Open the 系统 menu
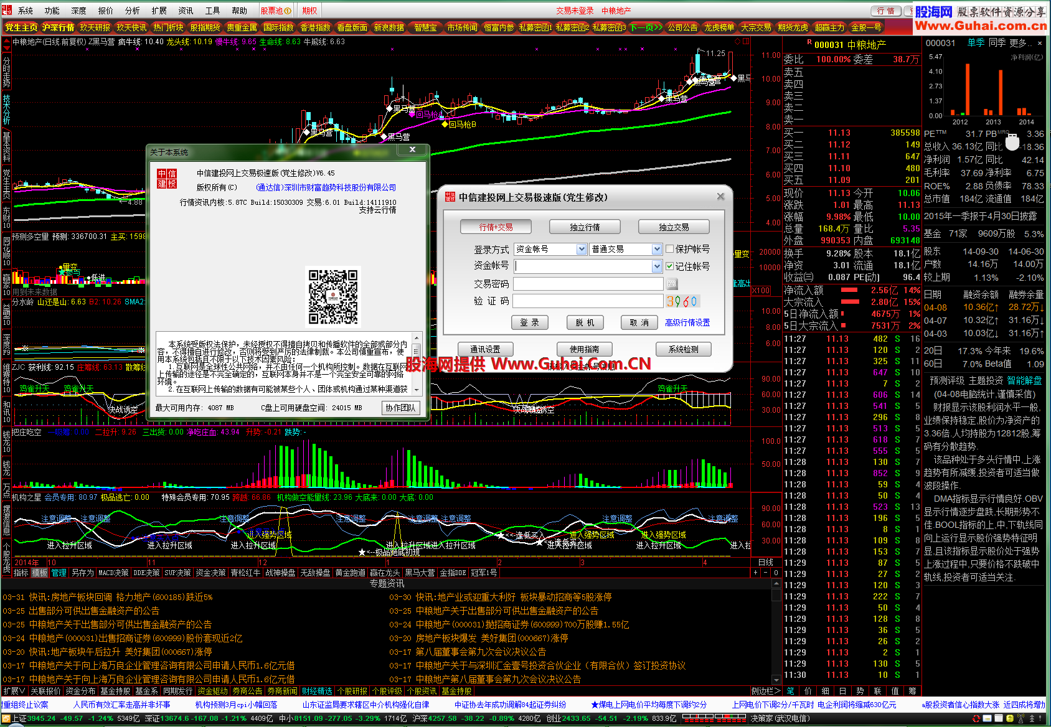 (x=26, y=11)
